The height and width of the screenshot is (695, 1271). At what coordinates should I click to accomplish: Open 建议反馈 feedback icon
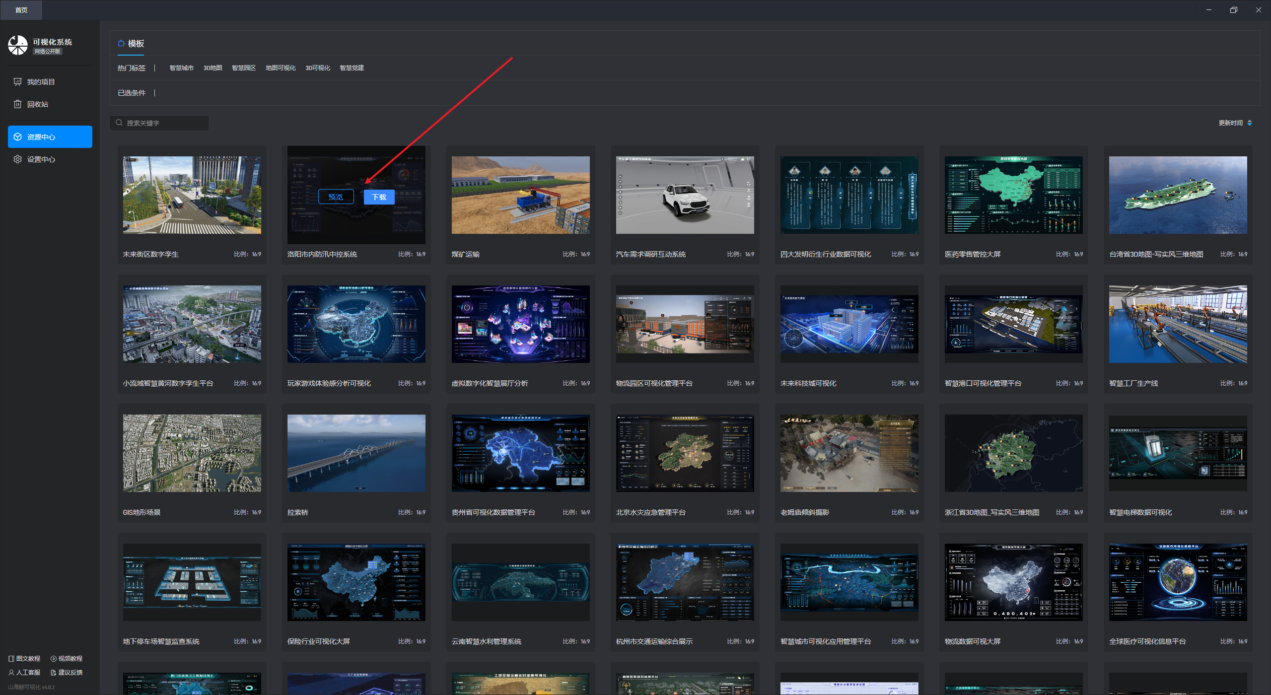[x=54, y=673]
